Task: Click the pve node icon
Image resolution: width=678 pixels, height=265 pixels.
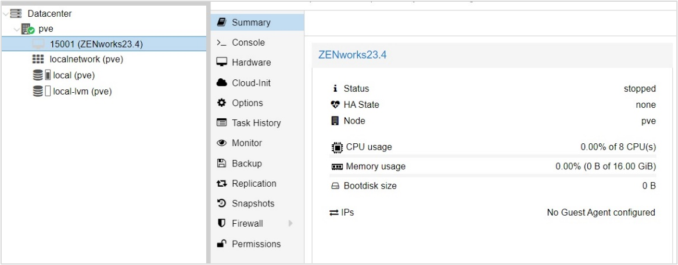Action: 28,29
